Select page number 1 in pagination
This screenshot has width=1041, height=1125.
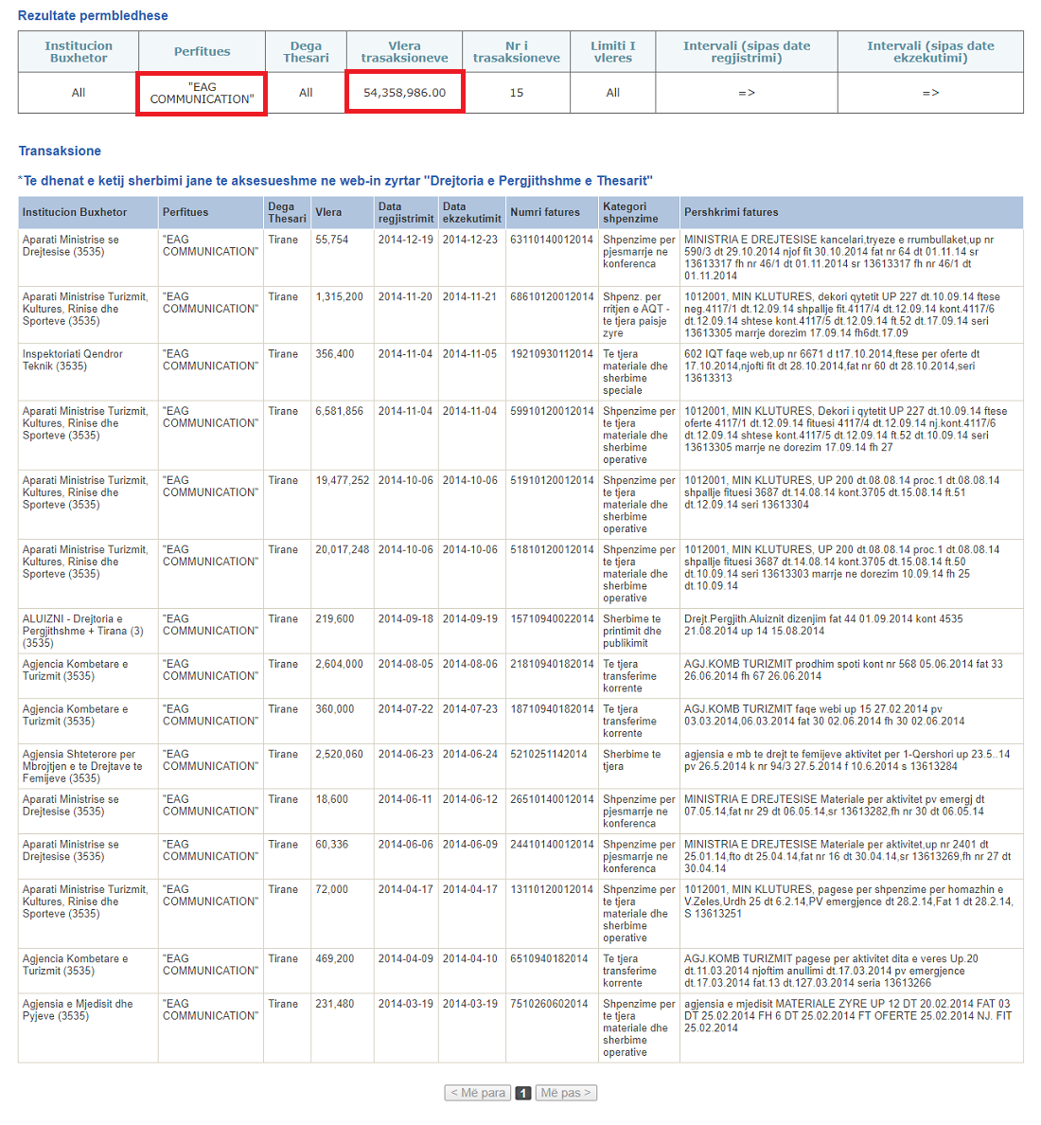tap(522, 1093)
